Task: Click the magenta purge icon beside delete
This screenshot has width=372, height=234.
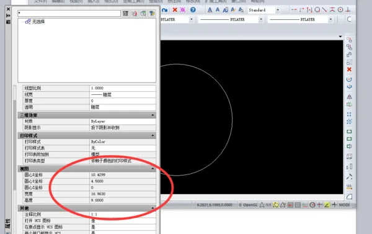Action: (x=182, y=10)
